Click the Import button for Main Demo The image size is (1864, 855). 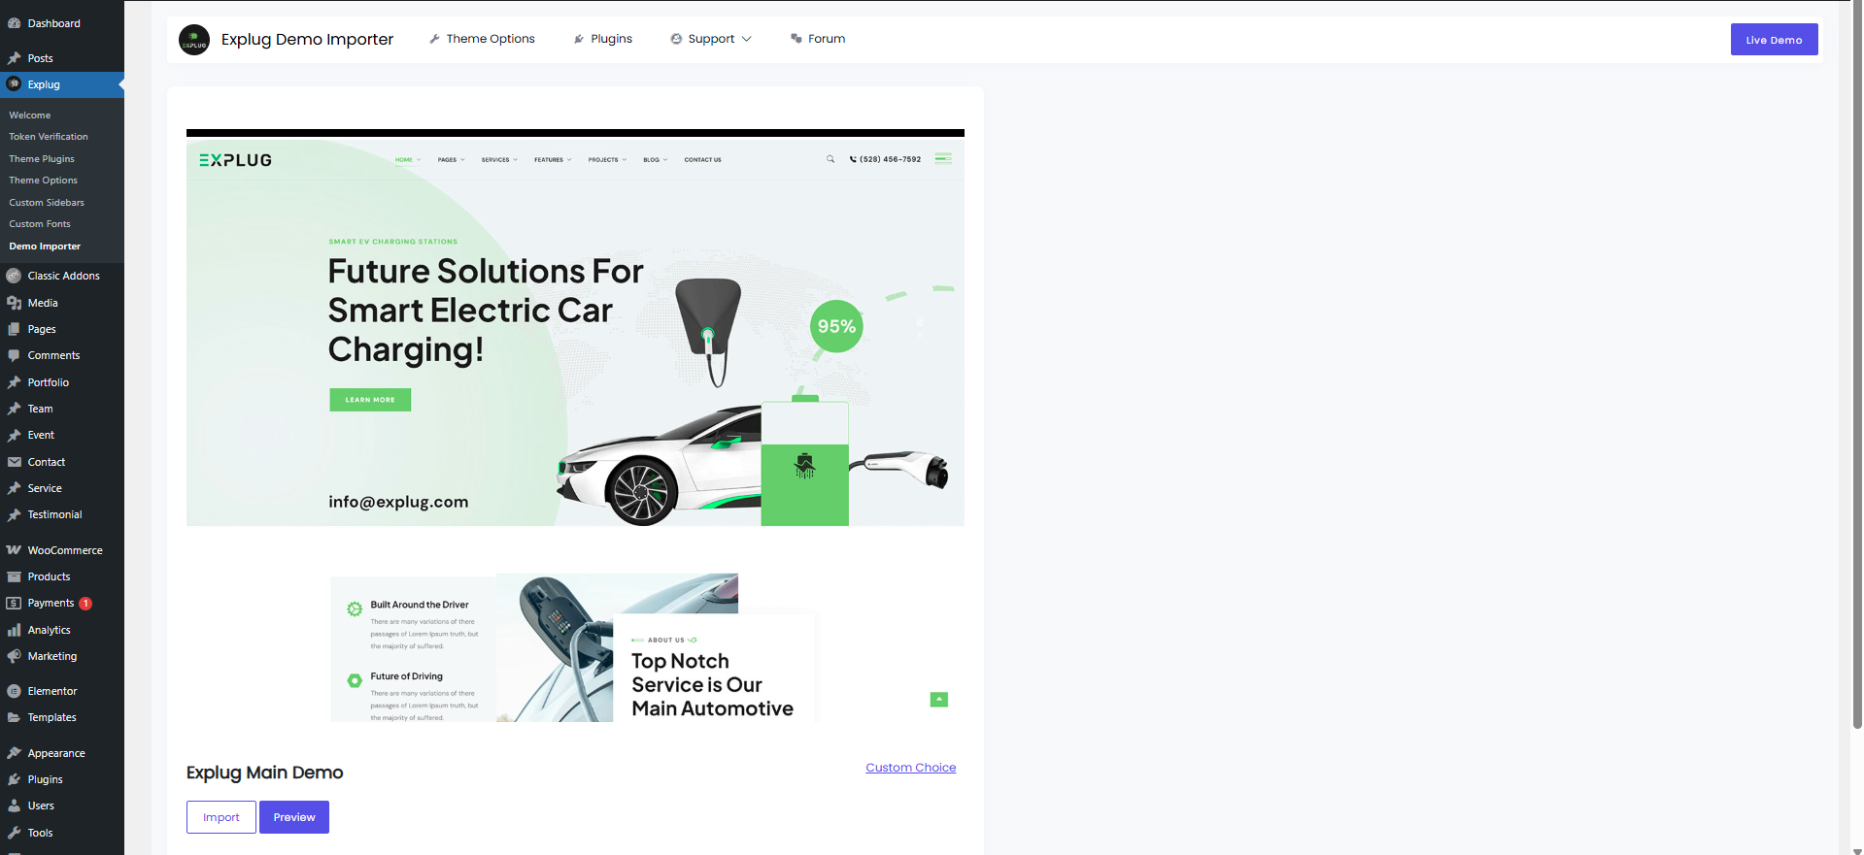(221, 817)
